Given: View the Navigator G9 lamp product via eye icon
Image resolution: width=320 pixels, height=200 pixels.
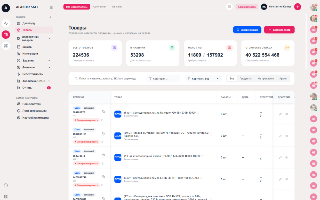Looking at the screenshot, I should point(287,114).
